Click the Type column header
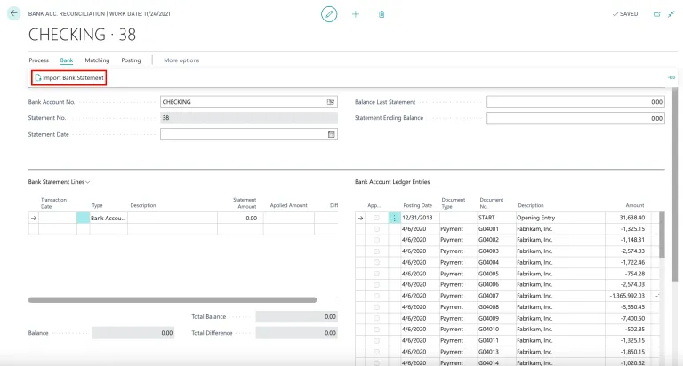Image resolution: width=683 pixels, height=366 pixels. 97,205
